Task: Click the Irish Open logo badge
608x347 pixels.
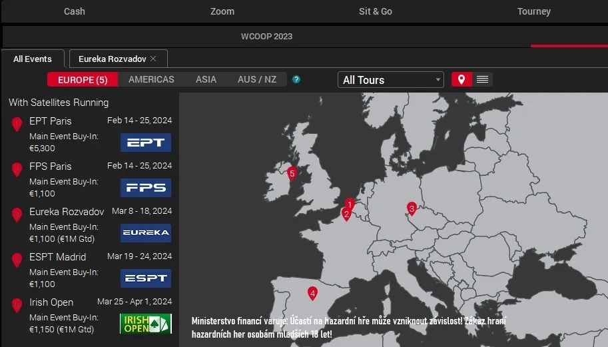Action: (146, 324)
